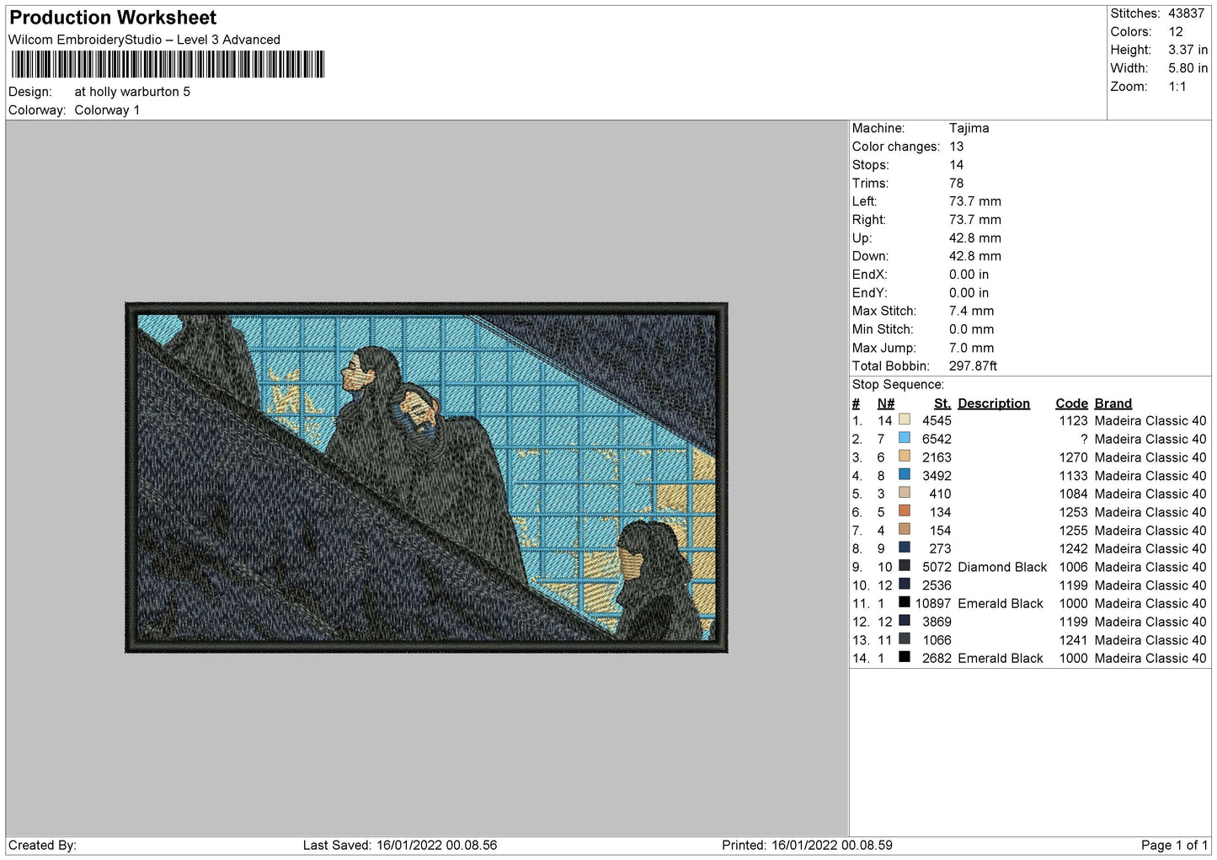Choose the medium blue swatch for stop 4

[905, 474]
